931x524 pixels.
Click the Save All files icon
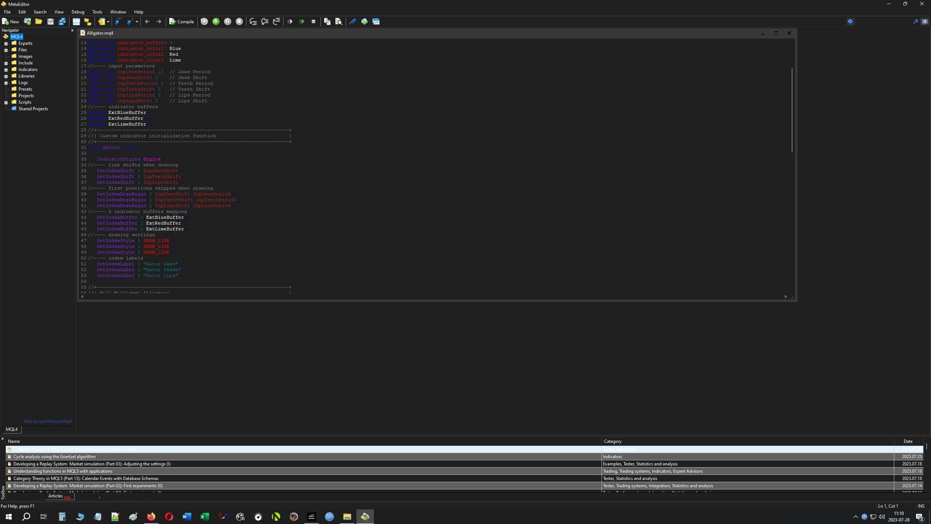click(x=62, y=22)
